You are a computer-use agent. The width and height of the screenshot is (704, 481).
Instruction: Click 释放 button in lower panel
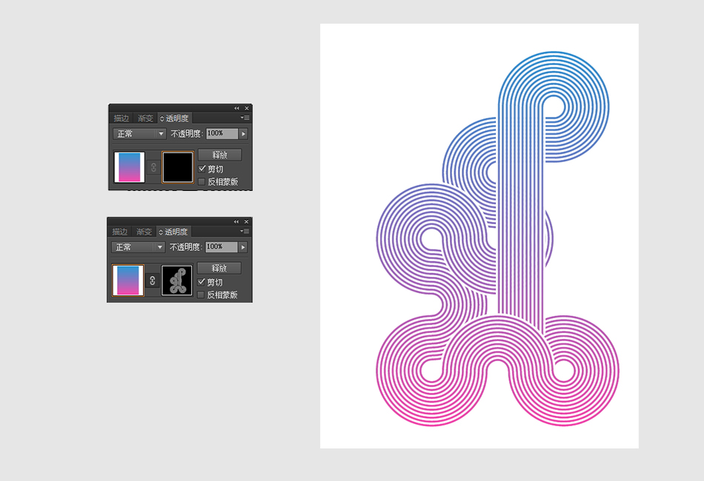pos(219,268)
